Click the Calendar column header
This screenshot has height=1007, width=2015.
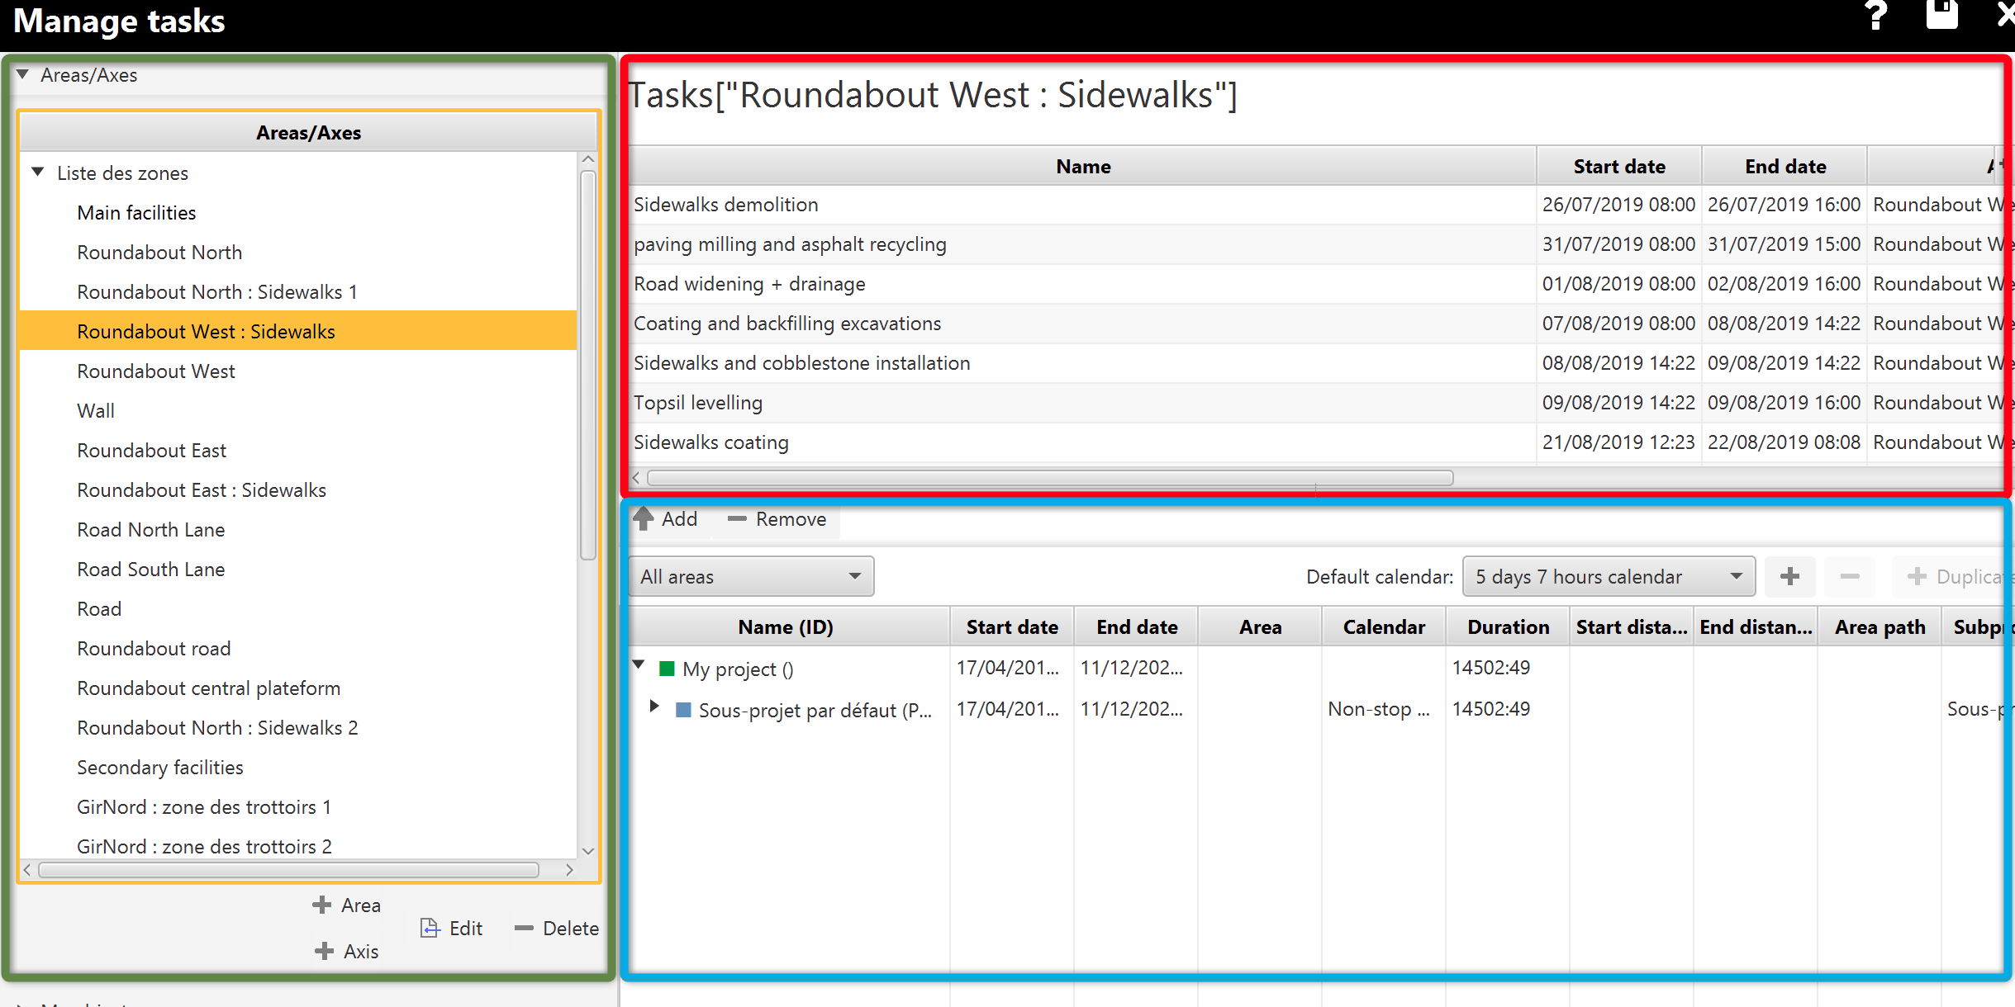point(1384,626)
